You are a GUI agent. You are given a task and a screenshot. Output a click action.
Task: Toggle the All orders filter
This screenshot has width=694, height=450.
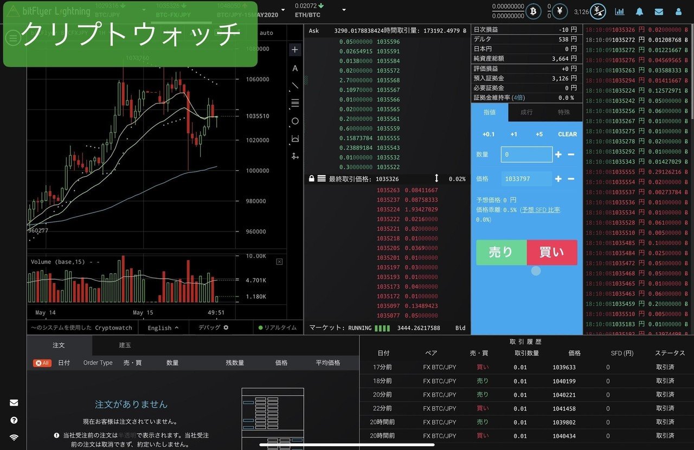point(42,363)
